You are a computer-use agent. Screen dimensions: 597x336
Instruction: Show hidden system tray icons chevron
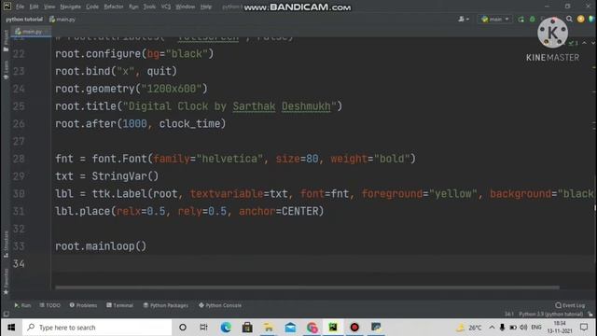(x=492, y=328)
